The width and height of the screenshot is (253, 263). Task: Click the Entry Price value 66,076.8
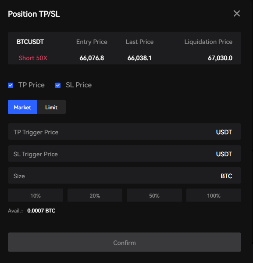(x=92, y=58)
